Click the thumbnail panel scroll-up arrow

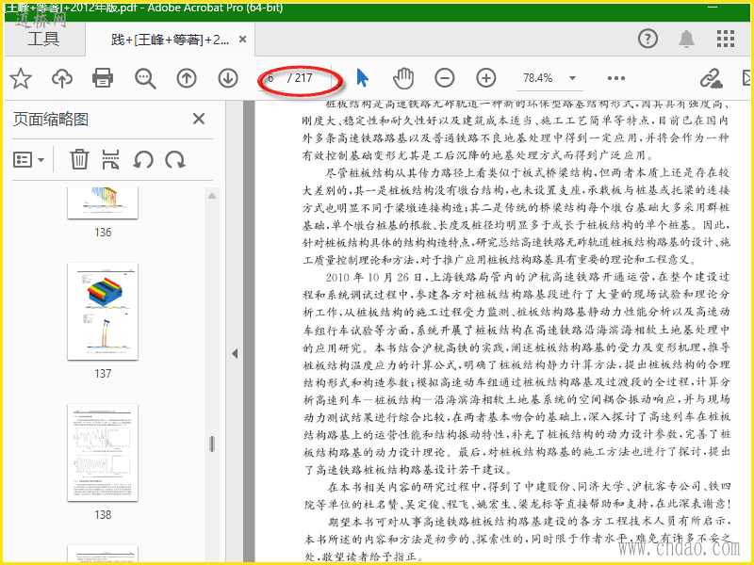211,196
